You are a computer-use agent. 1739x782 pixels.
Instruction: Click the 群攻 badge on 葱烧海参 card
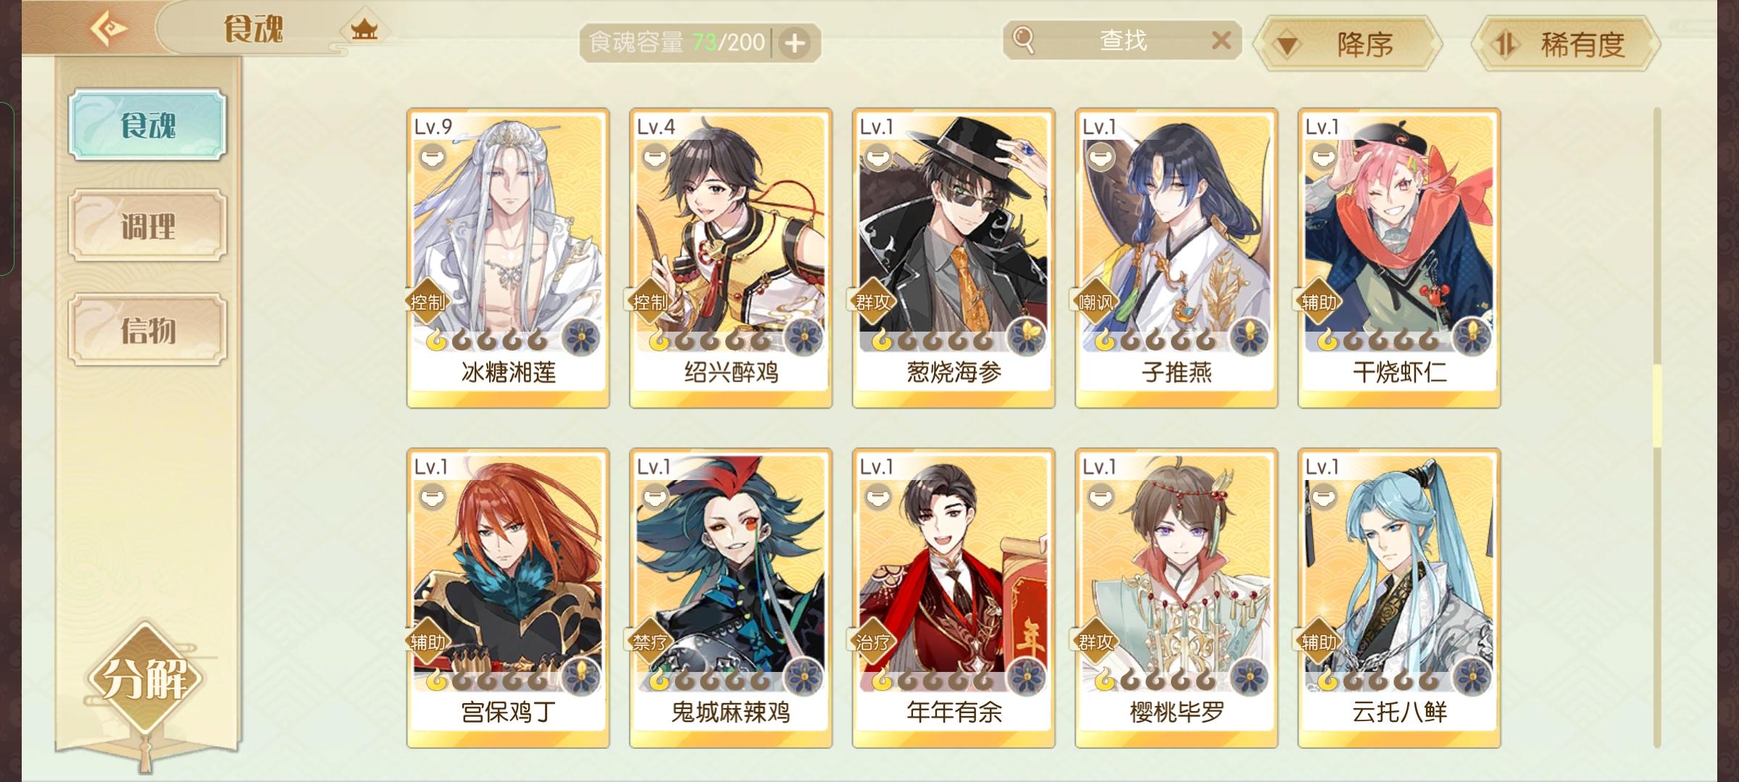pos(872,302)
